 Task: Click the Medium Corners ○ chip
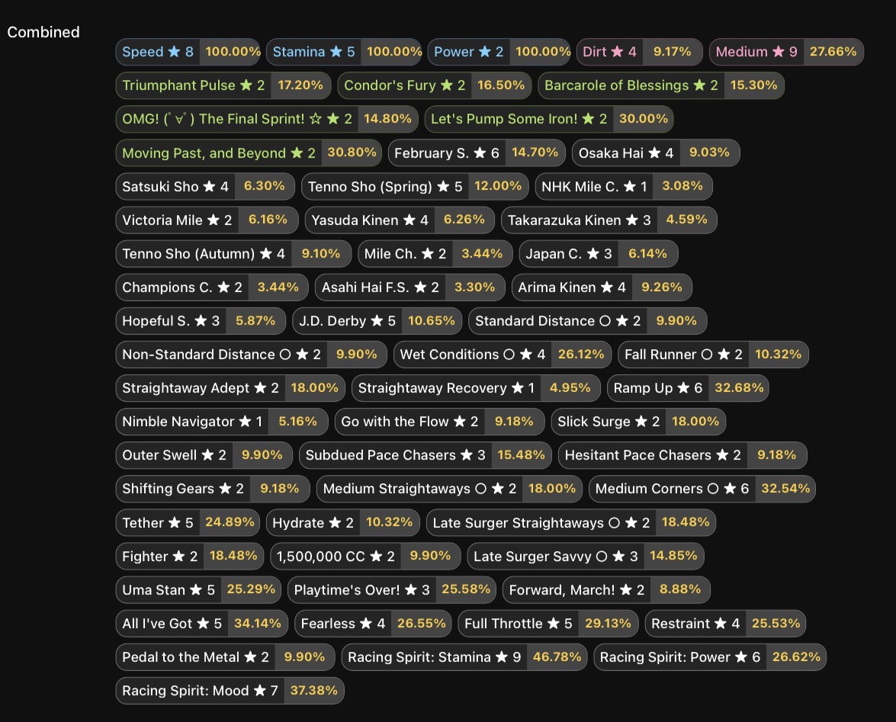click(702, 489)
